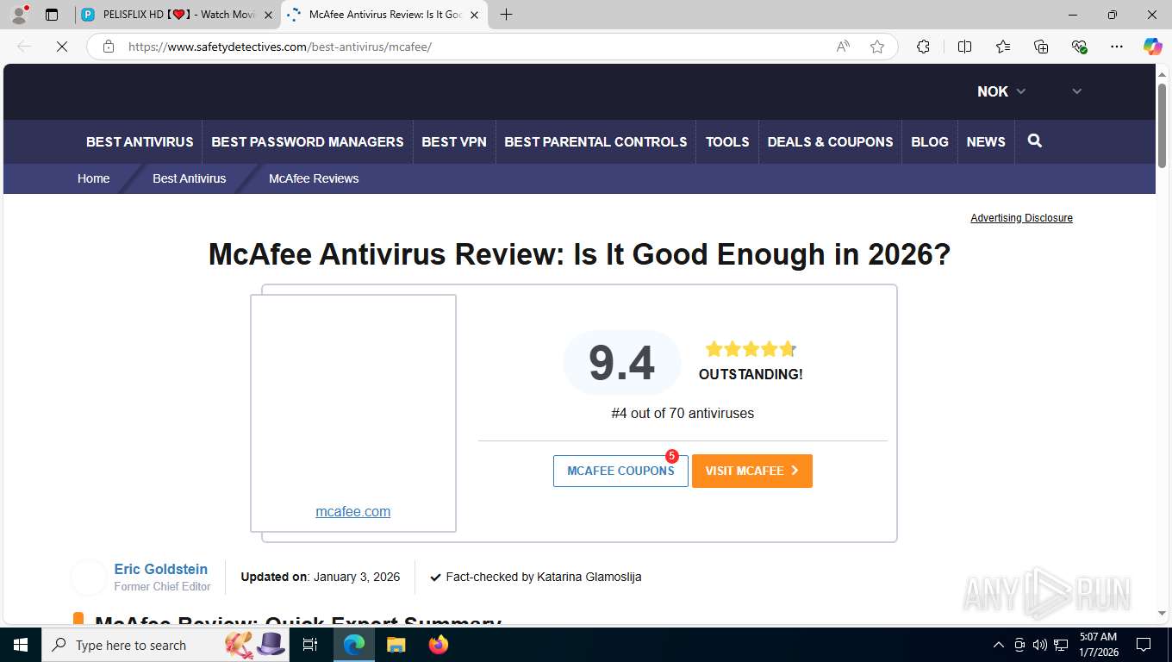Close the McAfee Antivirus Review tab

(x=474, y=15)
